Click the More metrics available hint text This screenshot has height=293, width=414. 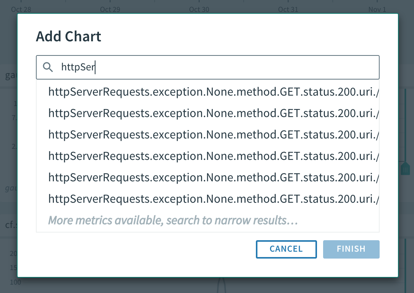173,220
